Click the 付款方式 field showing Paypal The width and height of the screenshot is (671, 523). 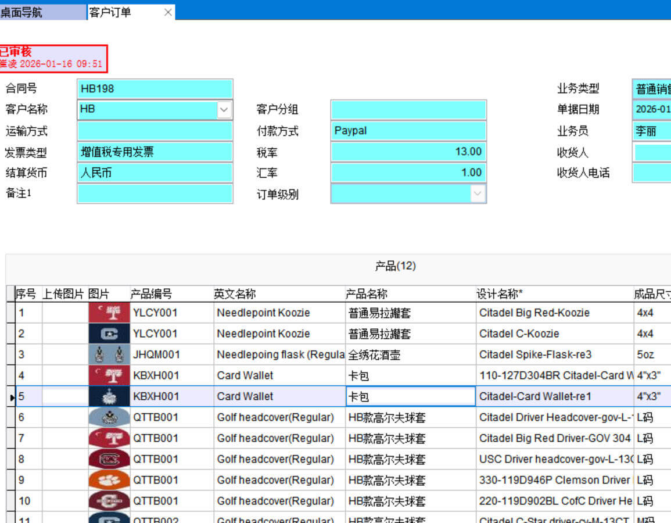point(408,131)
